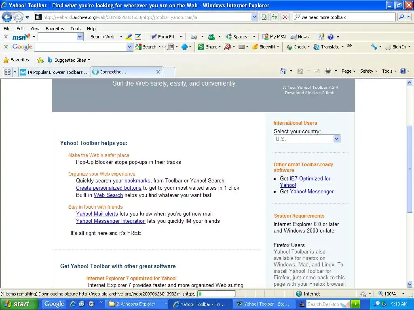Image resolution: width=414 pixels, height=310 pixels.
Task: Click the MSN toolbar pop-up blocker icon
Action: 138,37
